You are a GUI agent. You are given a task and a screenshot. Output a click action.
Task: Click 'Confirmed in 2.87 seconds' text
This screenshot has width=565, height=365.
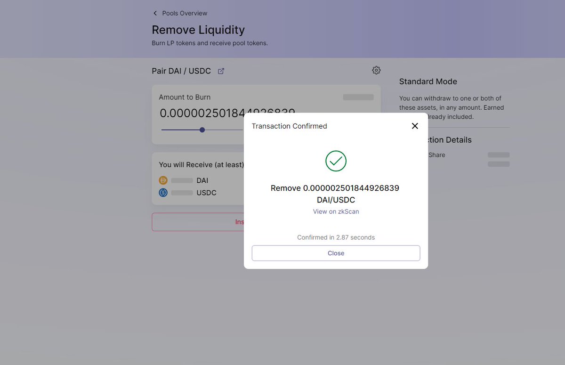pos(336,237)
